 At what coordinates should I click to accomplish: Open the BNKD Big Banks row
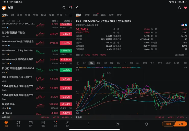pyautogui.click(x=37, y=52)
